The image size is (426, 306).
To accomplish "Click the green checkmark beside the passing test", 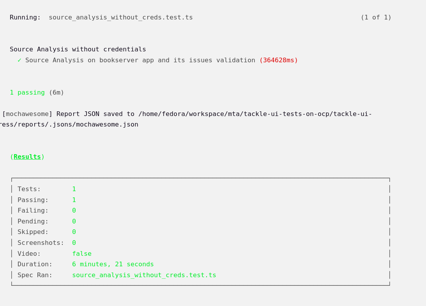I will click(x=19, y=60).
